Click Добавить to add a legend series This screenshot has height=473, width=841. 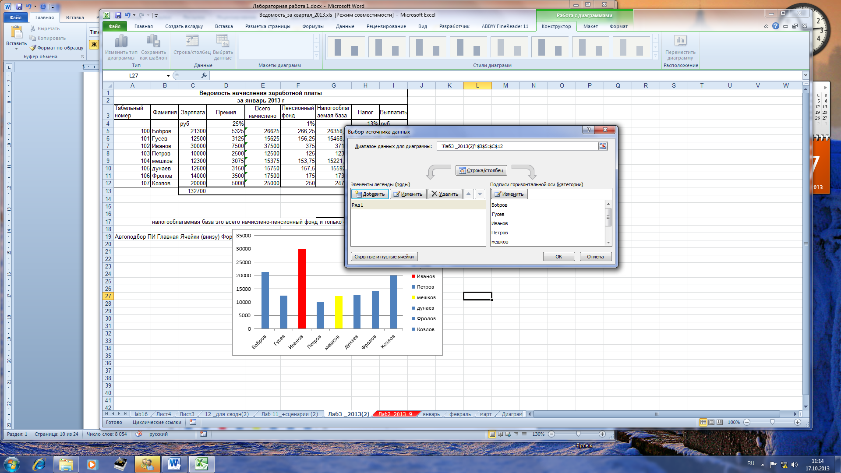(x=370, y=194)
